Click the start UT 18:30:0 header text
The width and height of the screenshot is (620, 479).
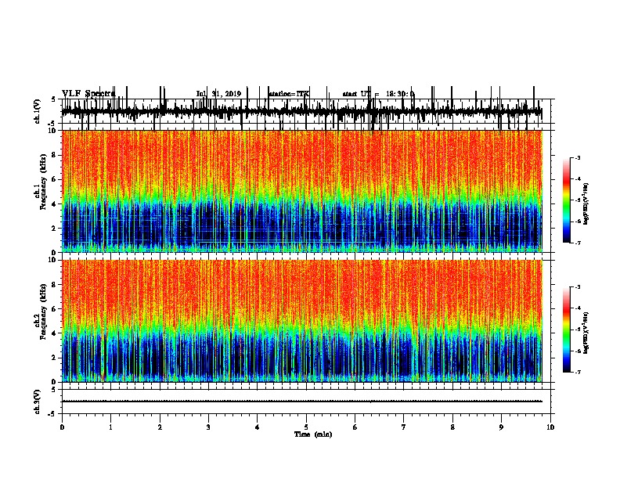point(378,94)
